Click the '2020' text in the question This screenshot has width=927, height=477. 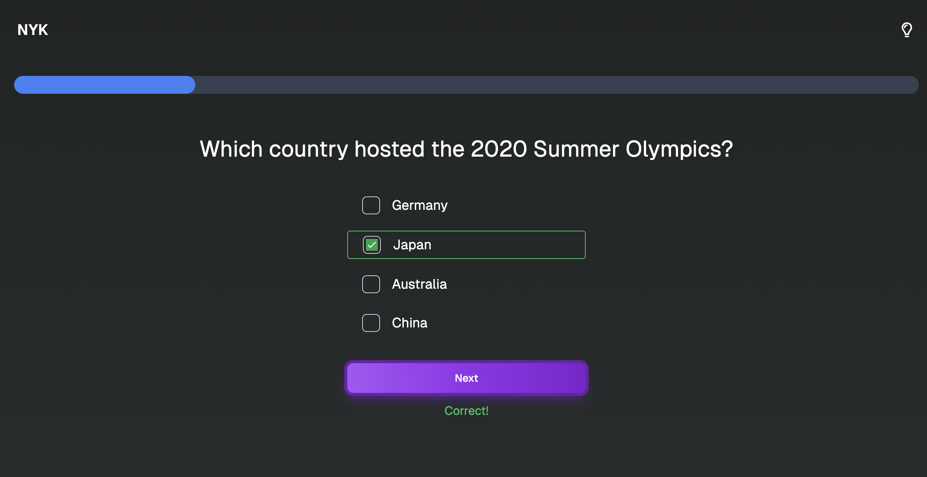click(x=499, y=149)
